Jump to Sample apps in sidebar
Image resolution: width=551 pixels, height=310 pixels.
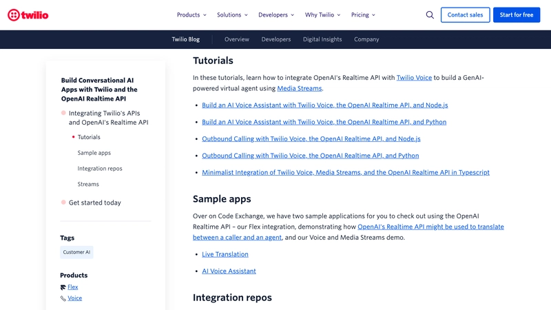94,153
